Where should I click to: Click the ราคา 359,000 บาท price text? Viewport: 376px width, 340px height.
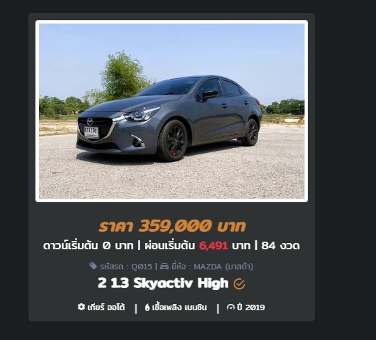pos(172,226)
